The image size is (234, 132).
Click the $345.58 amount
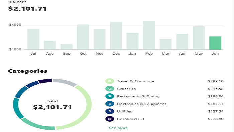pos(216,89)
